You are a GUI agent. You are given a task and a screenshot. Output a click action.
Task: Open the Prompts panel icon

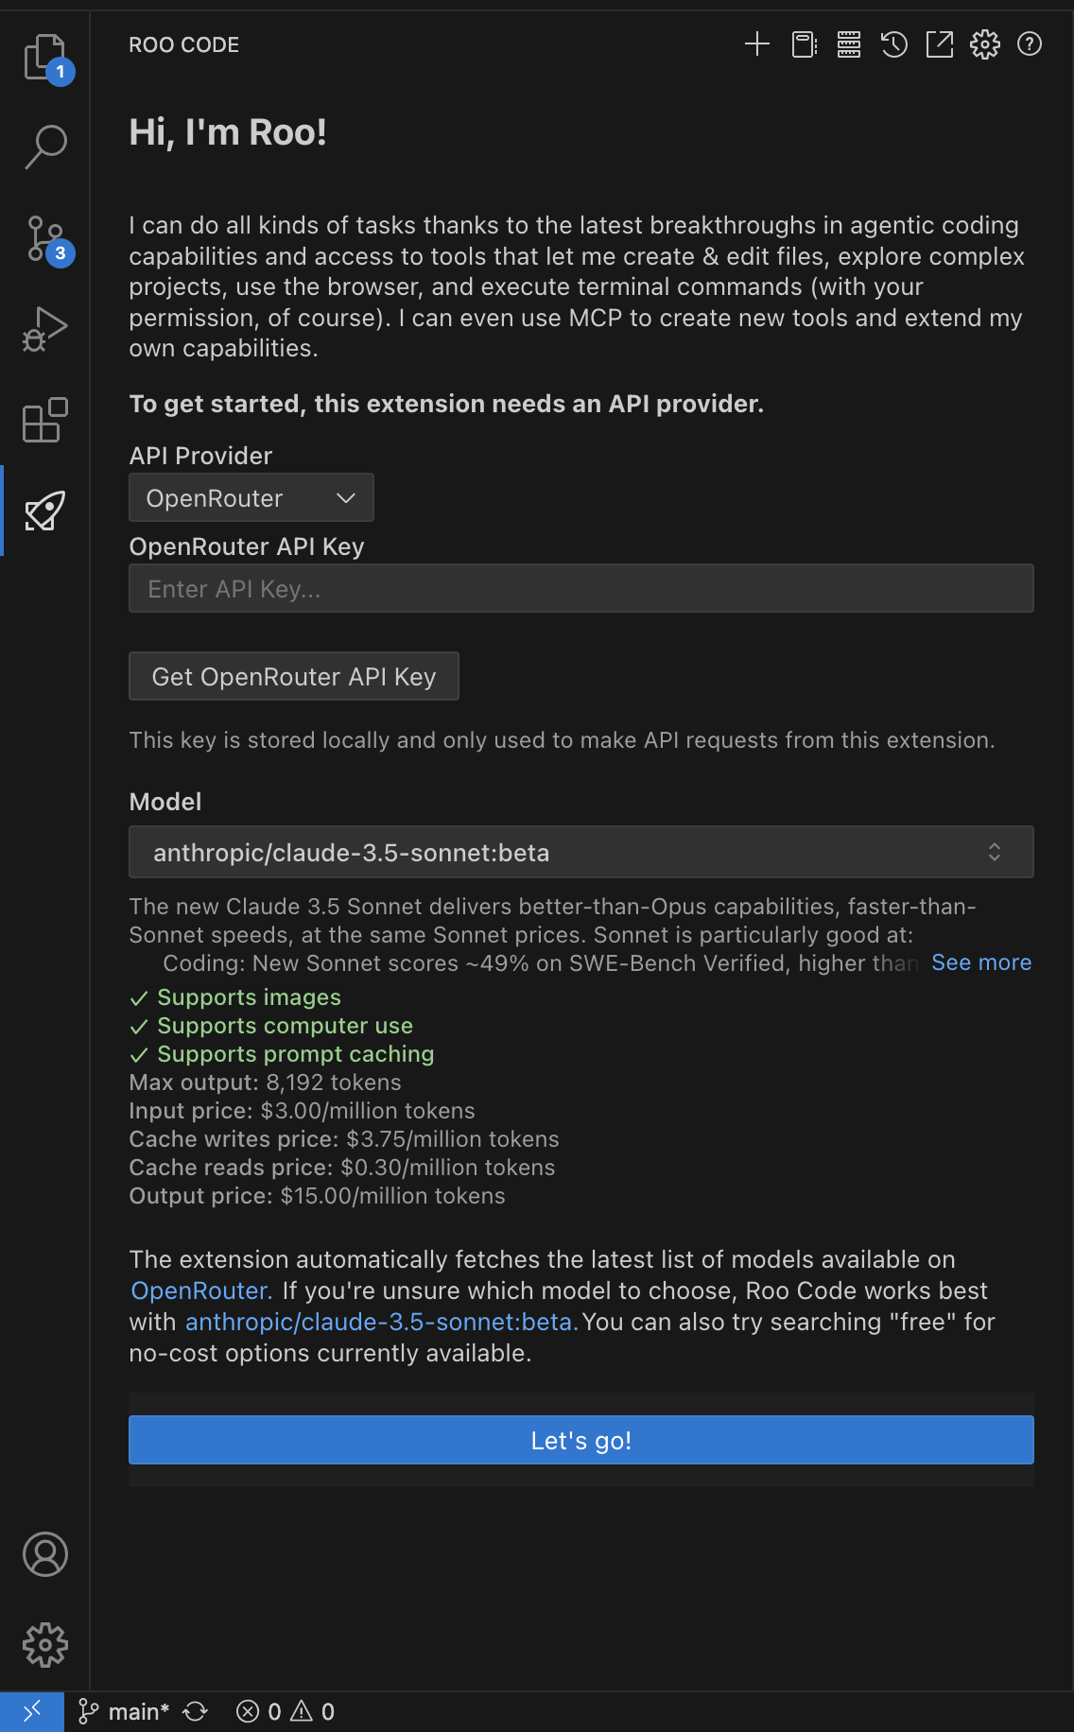pyautogui.click(x=804, y=44)
